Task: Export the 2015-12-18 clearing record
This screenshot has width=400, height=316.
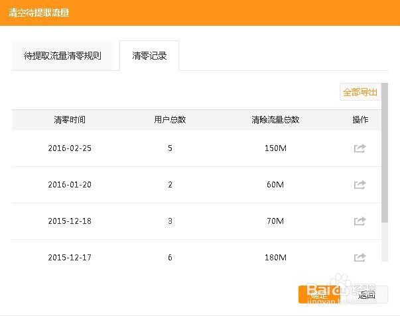Action: [x=360, y=221]
